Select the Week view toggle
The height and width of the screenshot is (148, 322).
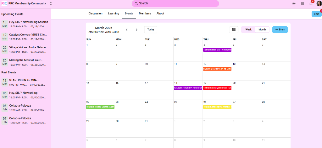click(x=248, y=29)
